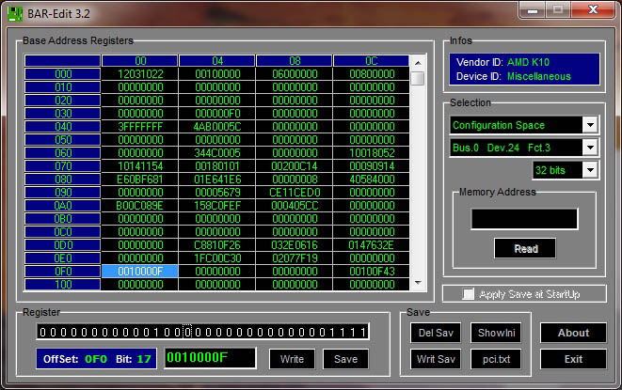
Task: Toggle the last bit in binary register row
Action: [x=363, y=332]
